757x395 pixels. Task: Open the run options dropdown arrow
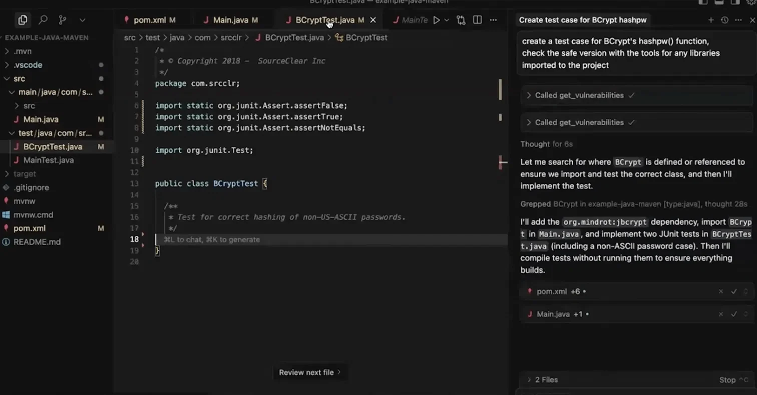pyautogui.click(x=447, y=20)
